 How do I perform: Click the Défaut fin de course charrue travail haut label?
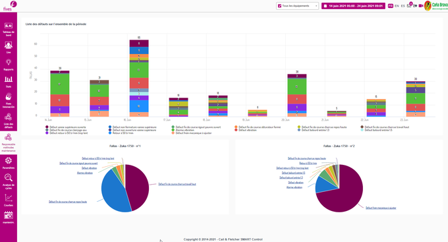click(177, 184)
